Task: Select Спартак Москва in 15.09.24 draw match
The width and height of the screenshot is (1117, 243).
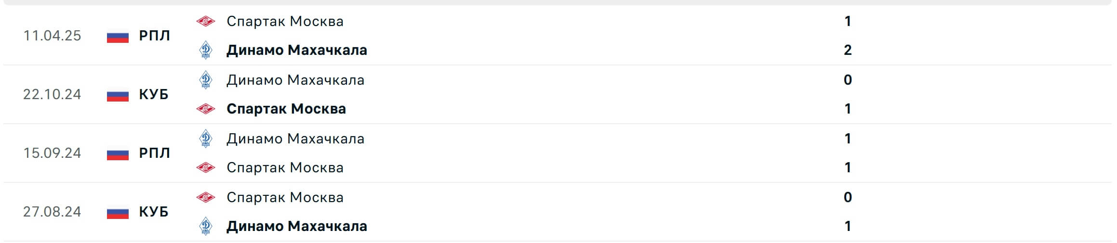Action: (x=285, y=167)
